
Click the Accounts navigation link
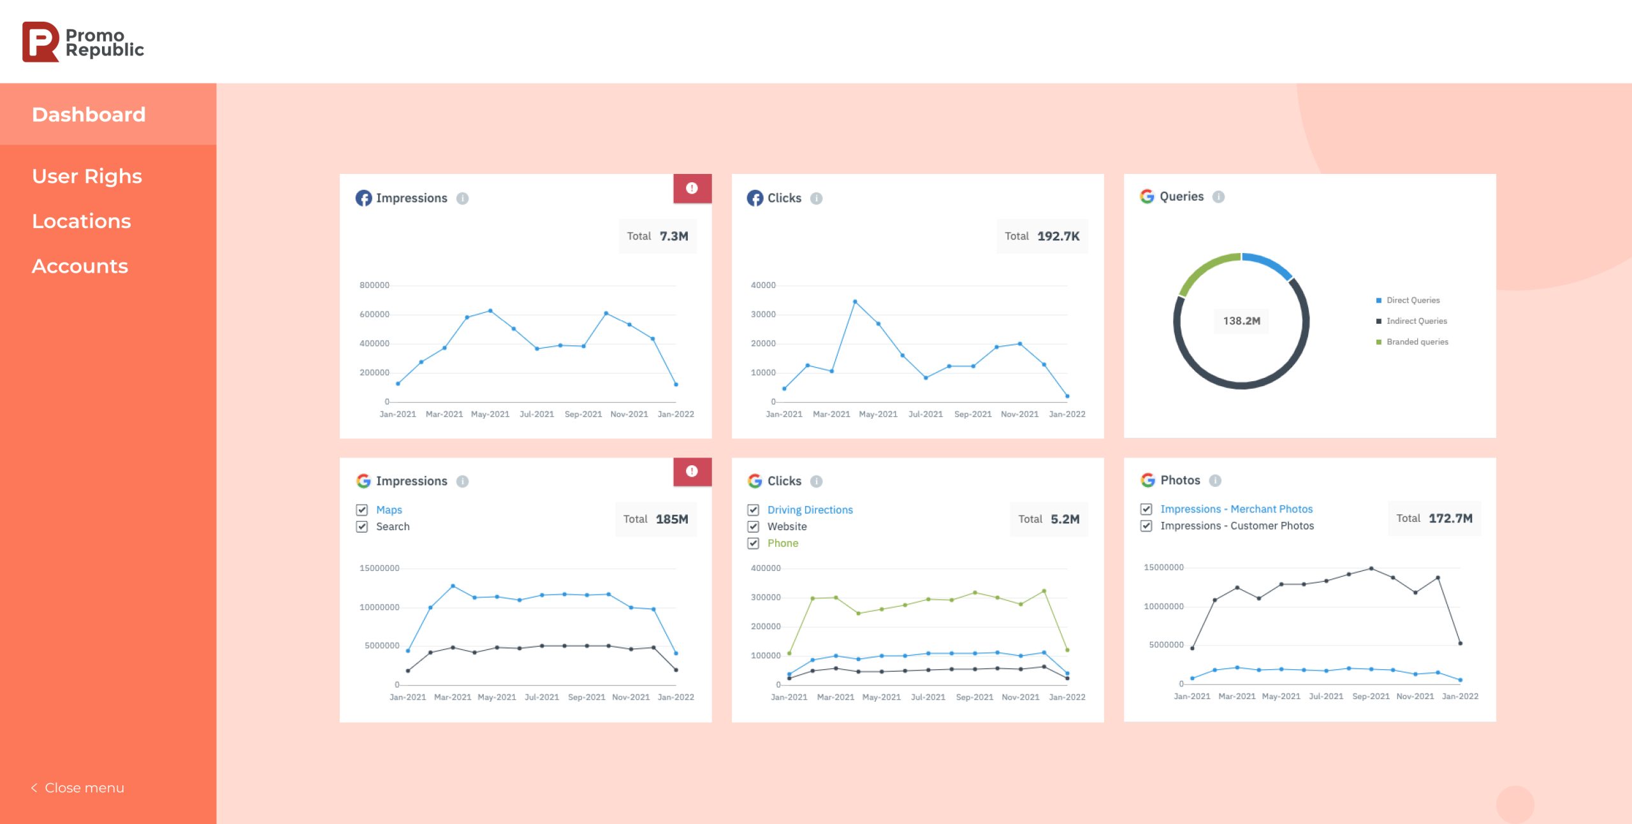point(80,266)
